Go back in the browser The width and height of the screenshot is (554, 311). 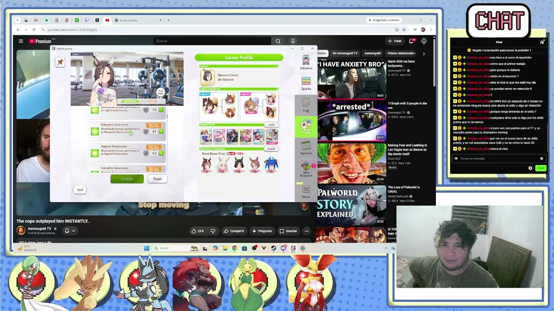[18, 30]
